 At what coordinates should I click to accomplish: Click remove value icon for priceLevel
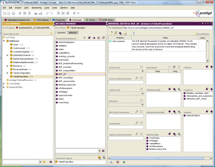tap(141, 67)
